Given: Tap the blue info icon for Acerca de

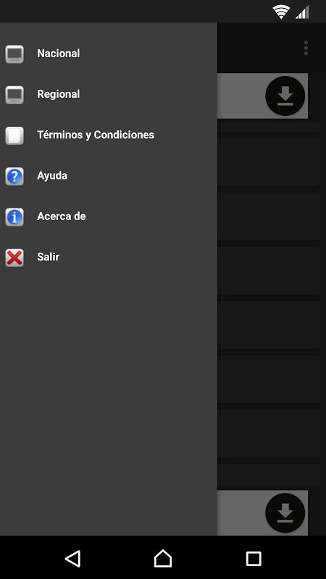Looking at the screenshot, I should click(x=14, y=216).
